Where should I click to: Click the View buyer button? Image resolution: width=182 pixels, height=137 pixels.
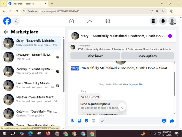(x=95, y=56)
